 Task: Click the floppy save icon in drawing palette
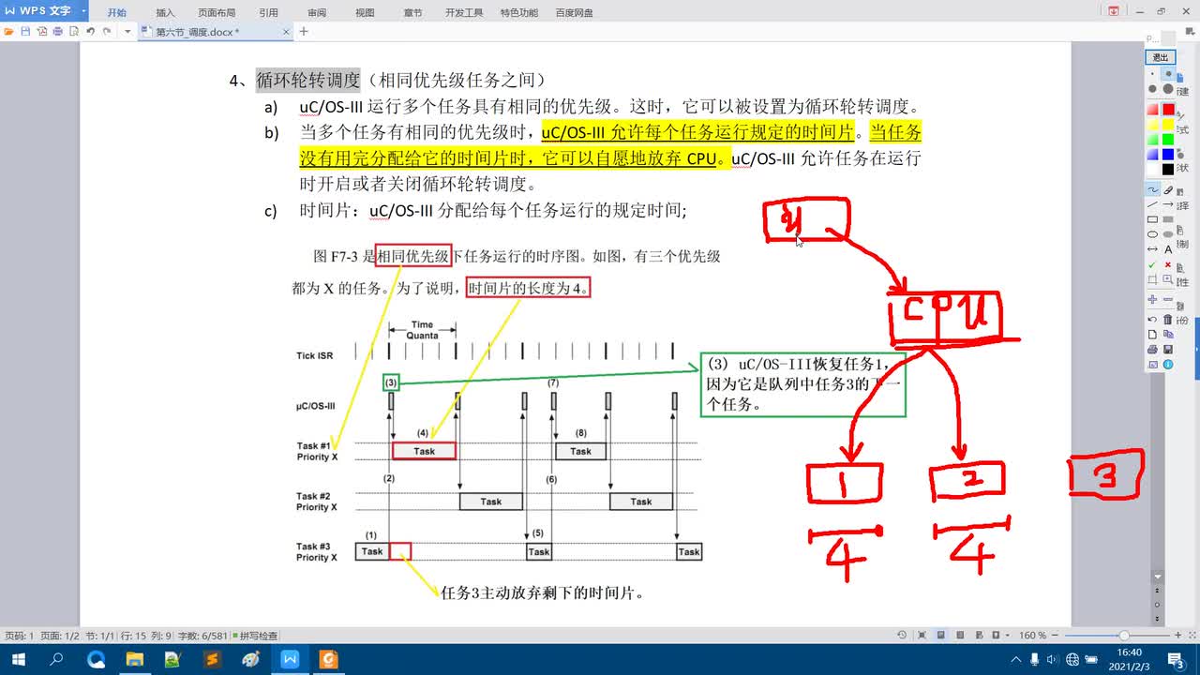[x=1168, y=350]
